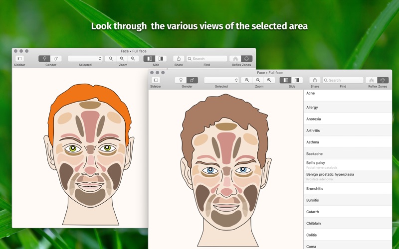The height and width of the screenshot is (249, 399).
Task: Select Arthritis in the disease list
Action: coord(348,130)
